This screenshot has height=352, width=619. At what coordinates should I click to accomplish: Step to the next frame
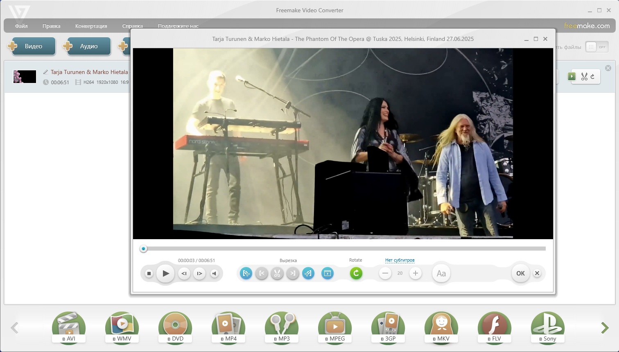click(199, 274)
